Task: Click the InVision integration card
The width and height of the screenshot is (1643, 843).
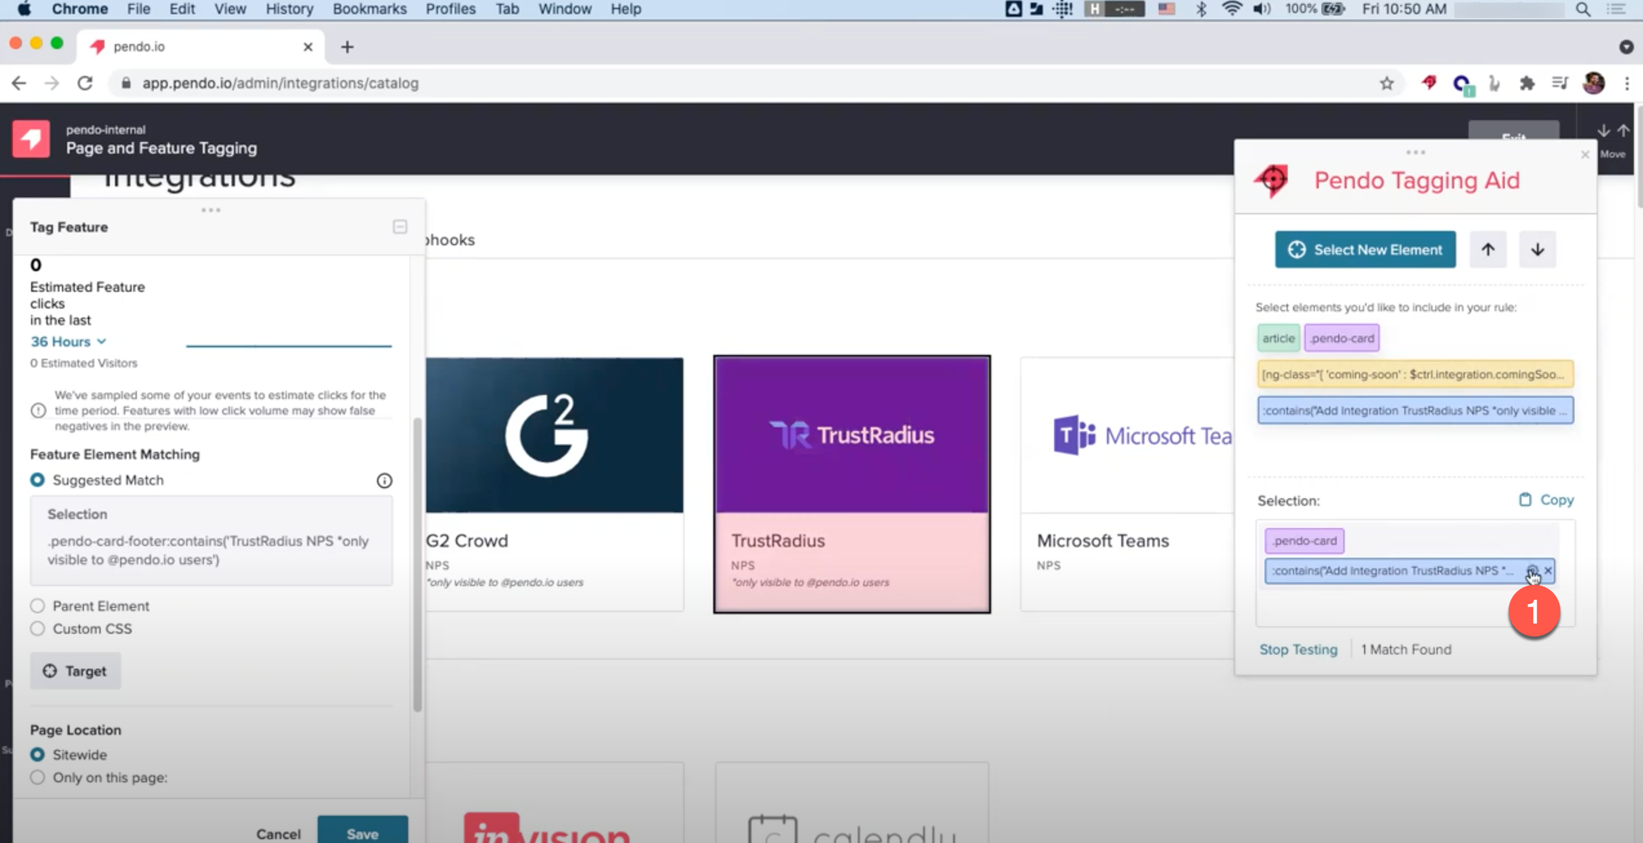Action: click(554, 802)
